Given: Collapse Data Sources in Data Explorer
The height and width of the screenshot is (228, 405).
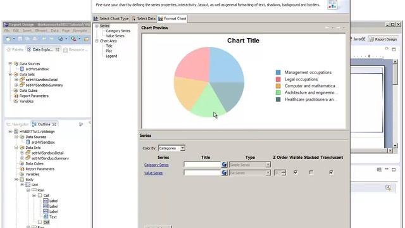Looking at the screenshot, I should click(10, 63).
